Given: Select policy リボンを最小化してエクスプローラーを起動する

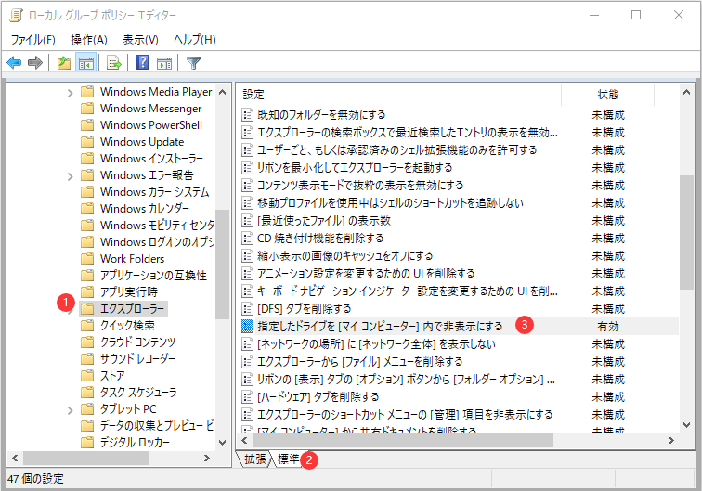Looking at the screenshot, I should click(x=355, y=168).
